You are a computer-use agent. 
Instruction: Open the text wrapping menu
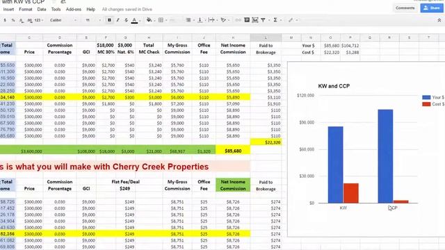click(211, 20)
